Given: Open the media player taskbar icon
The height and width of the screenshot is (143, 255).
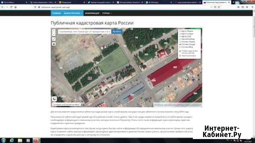Looking at the screenshot, I should pyautogui.click(x=28, y=140).
